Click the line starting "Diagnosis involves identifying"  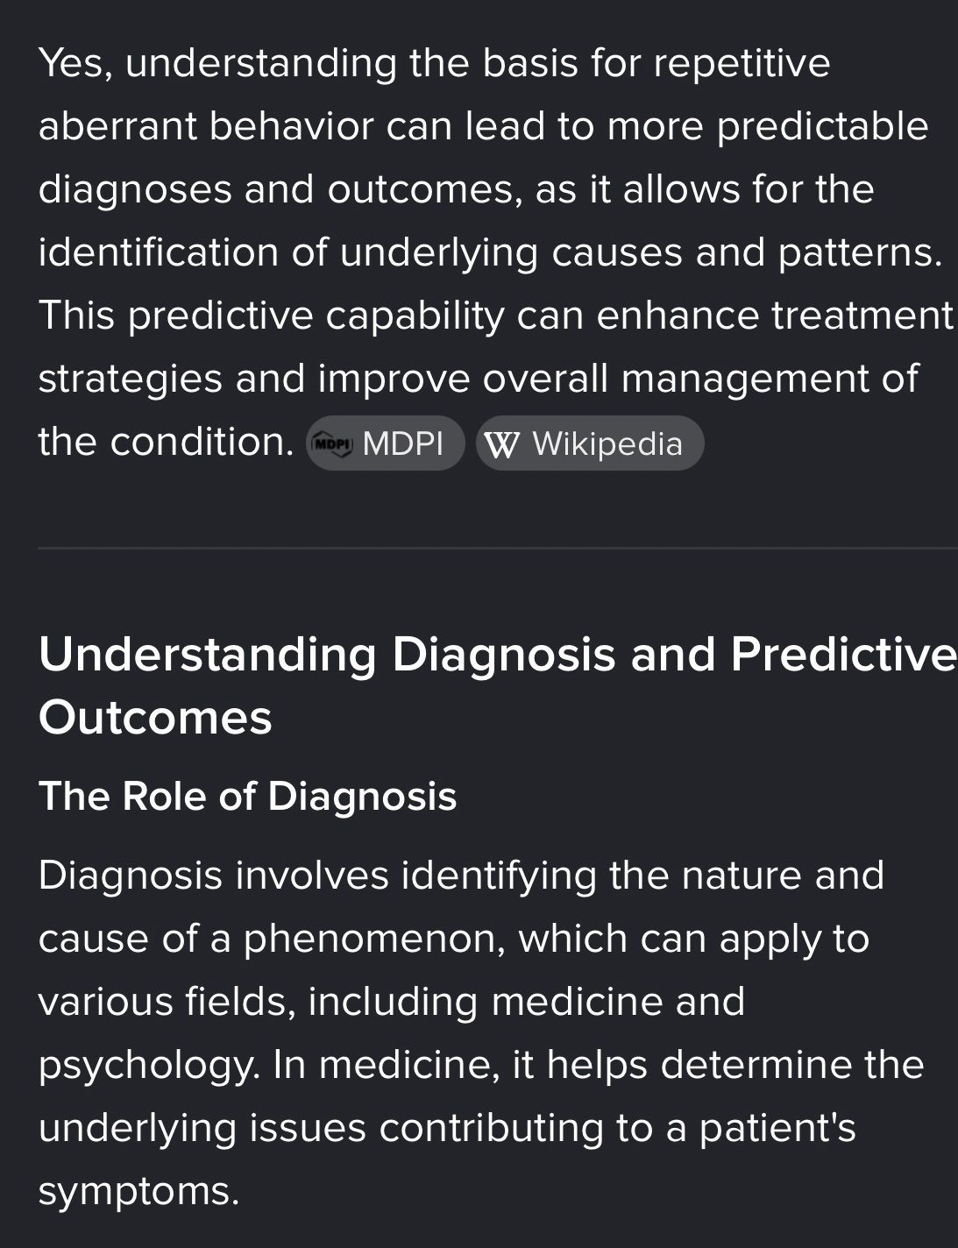pos(461,875)
